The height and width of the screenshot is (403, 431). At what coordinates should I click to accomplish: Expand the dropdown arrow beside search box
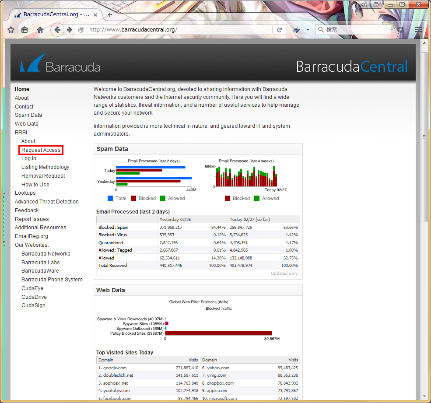tap(308, 30)
